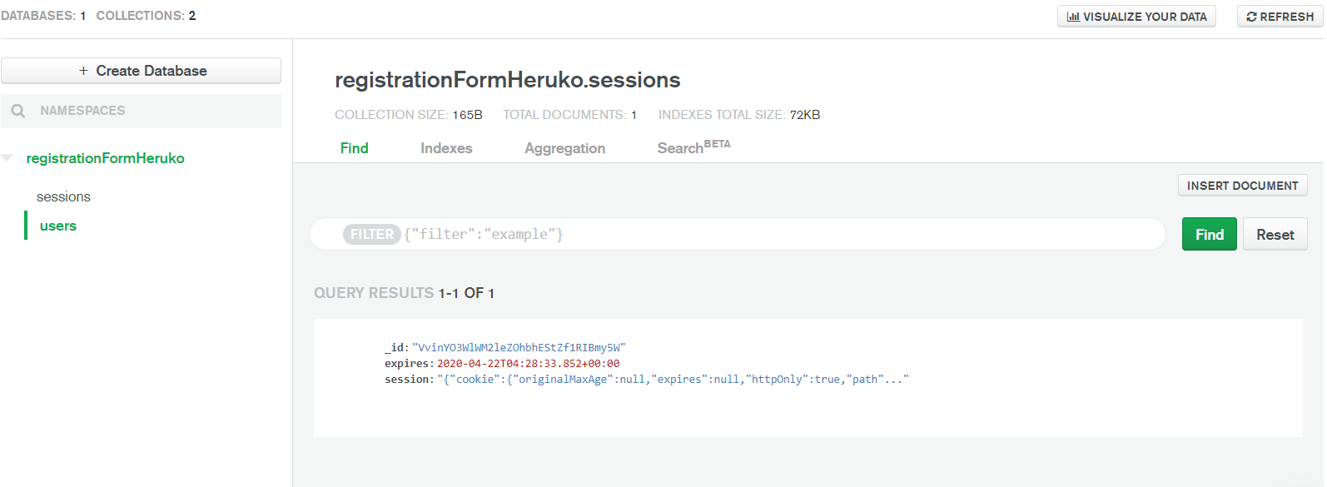Viewport: 1327px width, 487px height.
Task: Reset the query filter
Action: pyautogui.click(x=1275, y=235)
